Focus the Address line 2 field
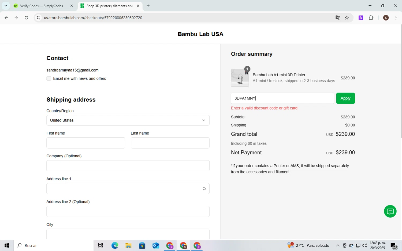This screenshot has width=402, height=251. 128,211
